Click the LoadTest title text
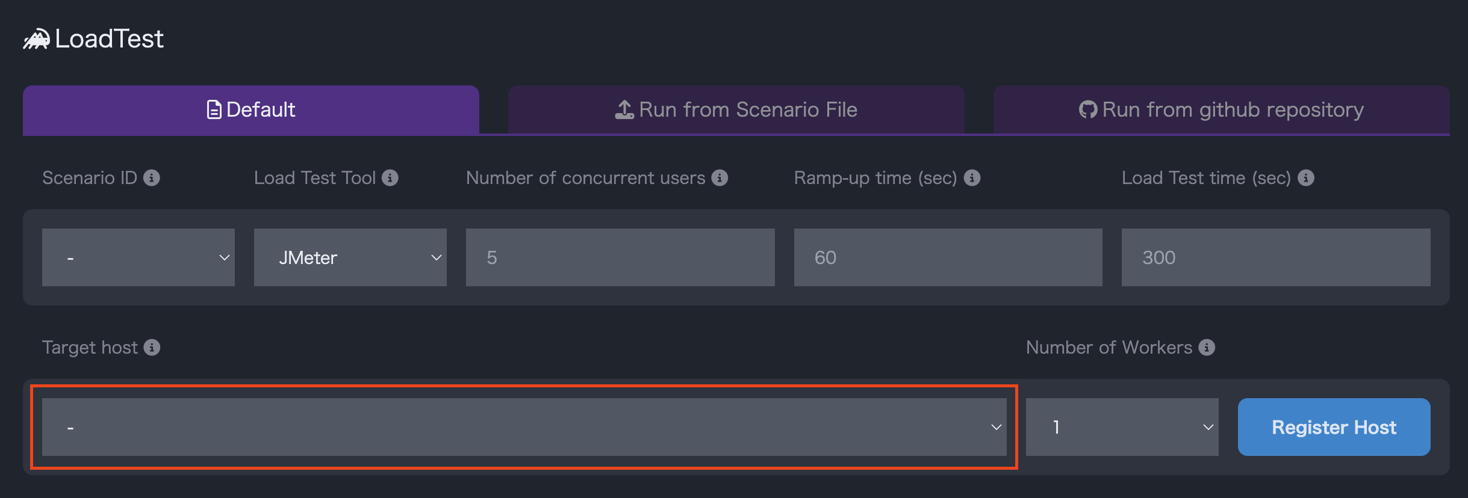This screenshot has width=1468, height=498. pos(109,39)
